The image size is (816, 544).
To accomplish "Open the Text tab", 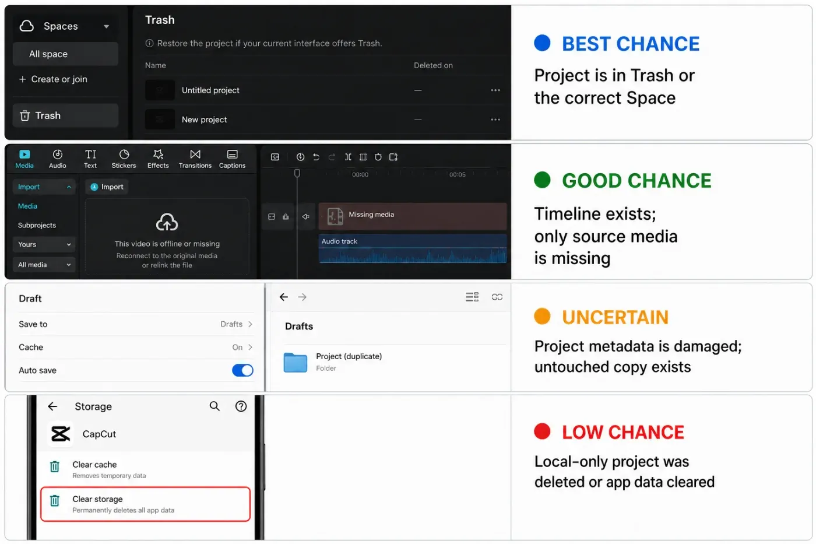I will [90, 159].
